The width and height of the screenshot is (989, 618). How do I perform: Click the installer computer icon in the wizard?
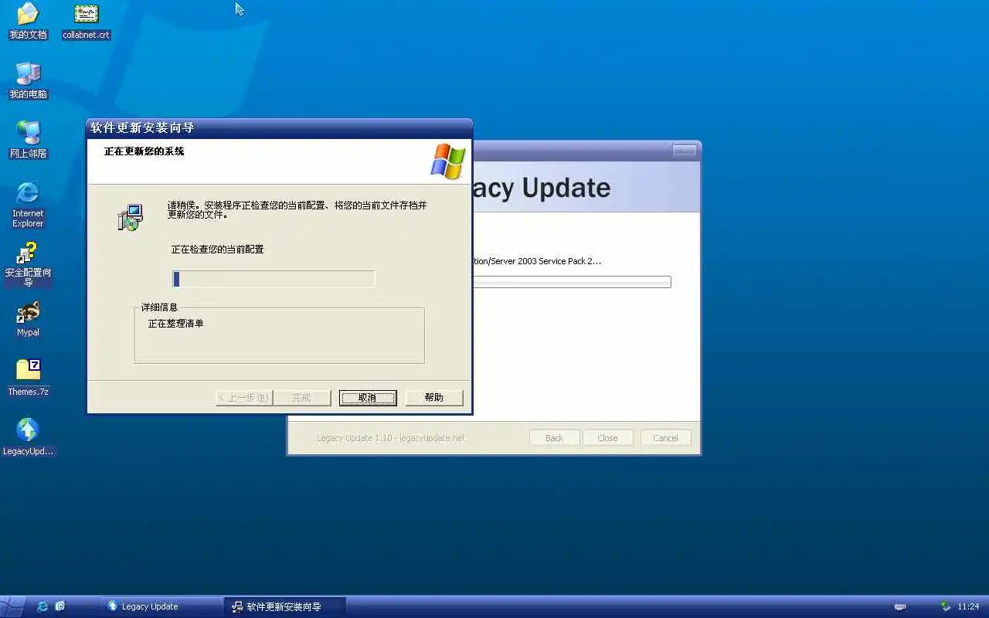click(130, 218)
